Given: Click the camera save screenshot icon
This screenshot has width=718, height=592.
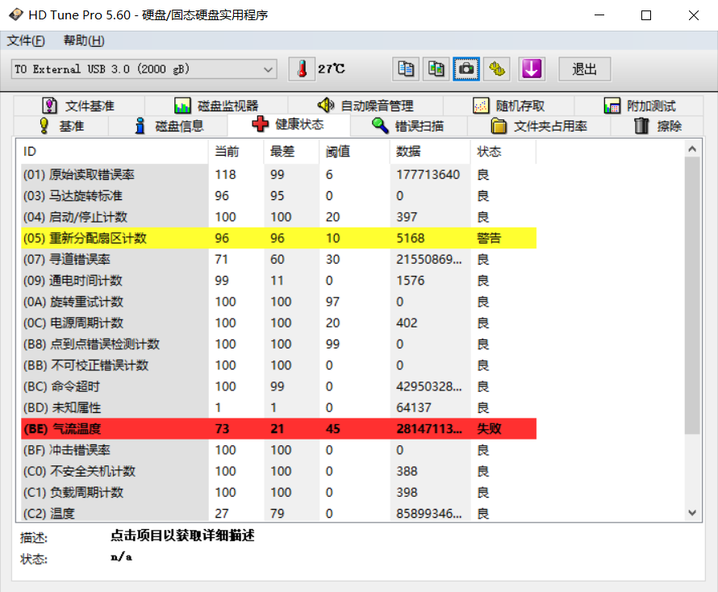Looking at the screenshot, I should point(466,69).
